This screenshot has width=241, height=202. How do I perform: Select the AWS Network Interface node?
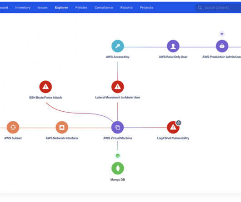(x=62, y=127)
